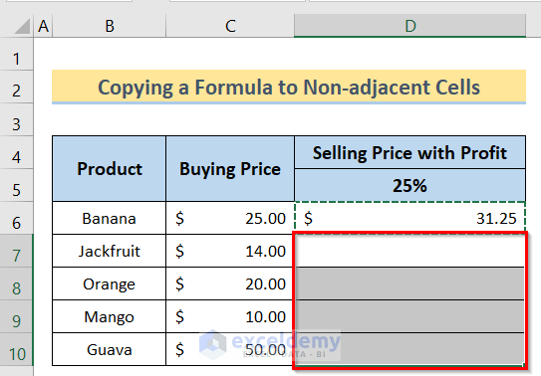The image size is (541, 376).
Task: Select column A header
Action: coord(43,26)
